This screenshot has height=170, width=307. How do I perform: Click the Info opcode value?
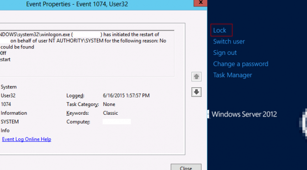(5, 130)
